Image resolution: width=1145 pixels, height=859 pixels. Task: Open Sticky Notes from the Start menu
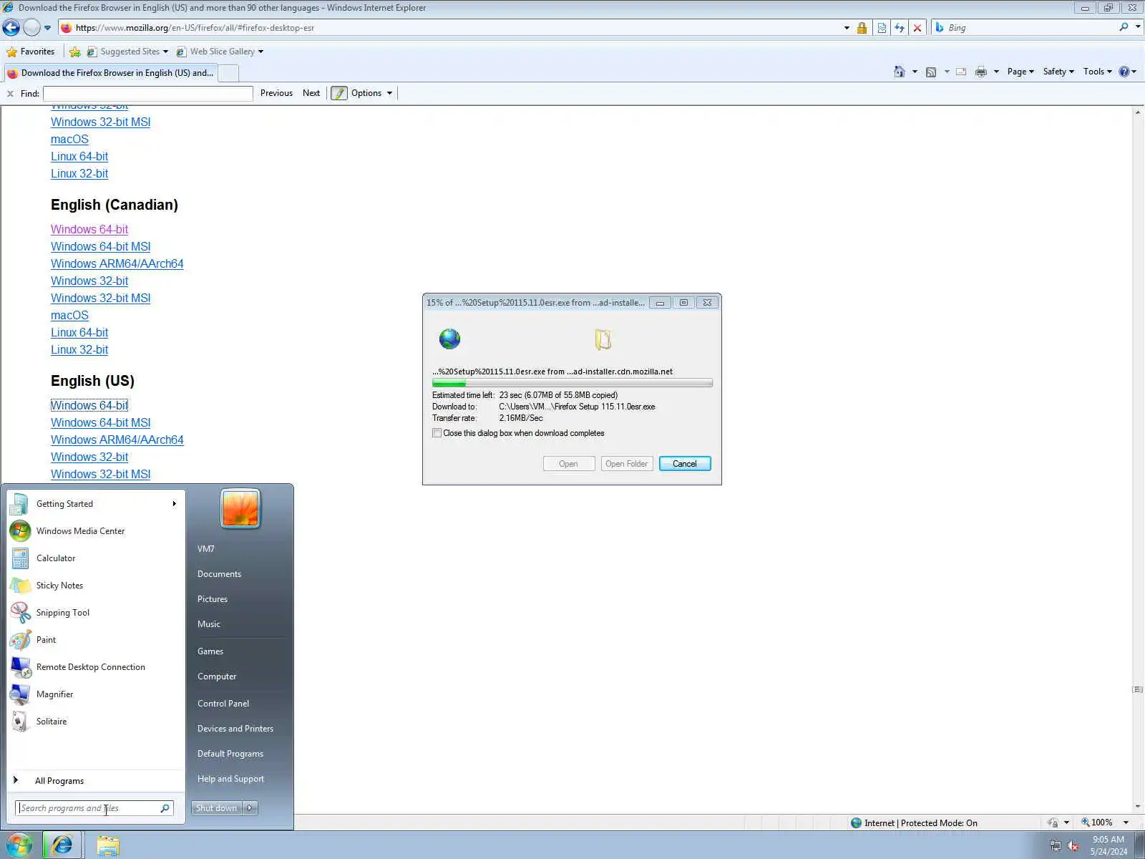95,586
